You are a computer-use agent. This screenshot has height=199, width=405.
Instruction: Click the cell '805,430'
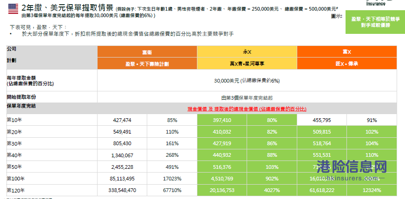coord(122,143)
